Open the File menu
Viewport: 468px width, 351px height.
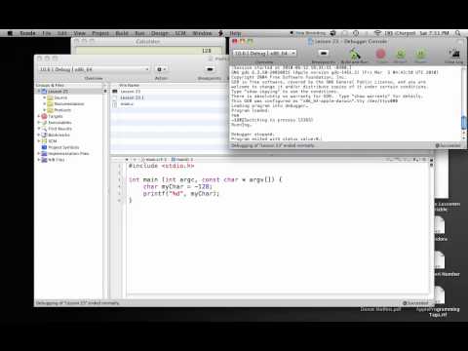[47, 33]
